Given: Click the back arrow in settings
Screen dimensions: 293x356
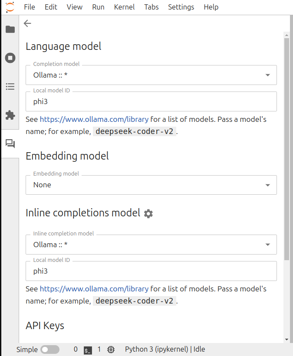Looking at the screenshot, I should [x=28, y=23].
